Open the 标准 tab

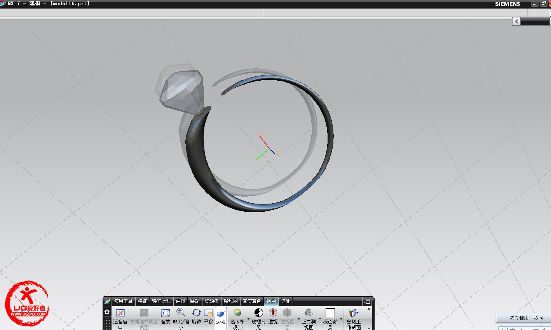pos(286,301)
